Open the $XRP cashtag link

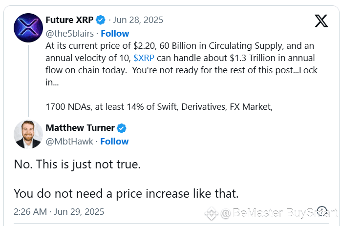[144, 58]
